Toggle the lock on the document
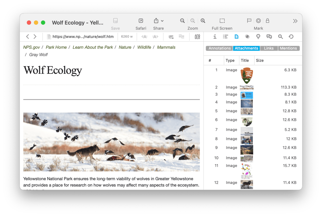The height and width of the screenshot is (216, 322). click(x=268, y=21)
